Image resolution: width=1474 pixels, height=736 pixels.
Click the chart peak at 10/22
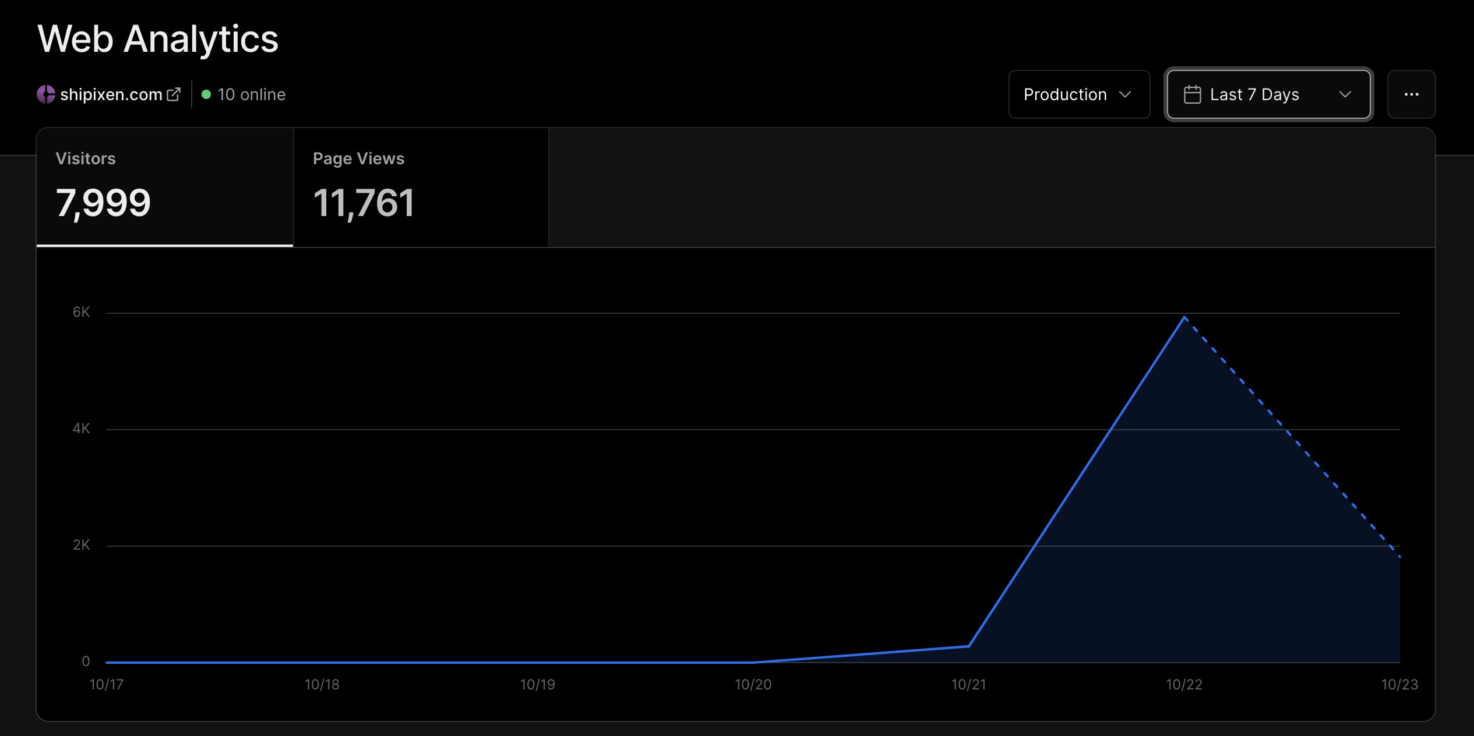click(1184, 317)
